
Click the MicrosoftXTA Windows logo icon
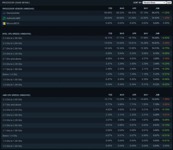pos(4,24)
